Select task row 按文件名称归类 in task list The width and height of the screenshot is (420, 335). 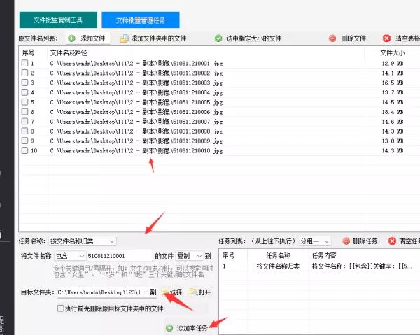(278, 266)
